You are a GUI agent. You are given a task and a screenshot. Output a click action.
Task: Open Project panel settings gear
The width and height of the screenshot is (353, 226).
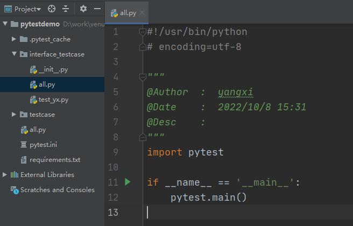(83, 9)
